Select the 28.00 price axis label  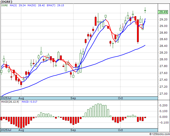pos(163,59)
